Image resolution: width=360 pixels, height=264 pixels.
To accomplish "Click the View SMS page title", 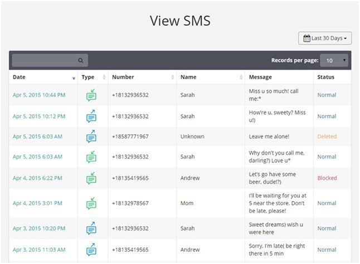I will tap(180, 21).
